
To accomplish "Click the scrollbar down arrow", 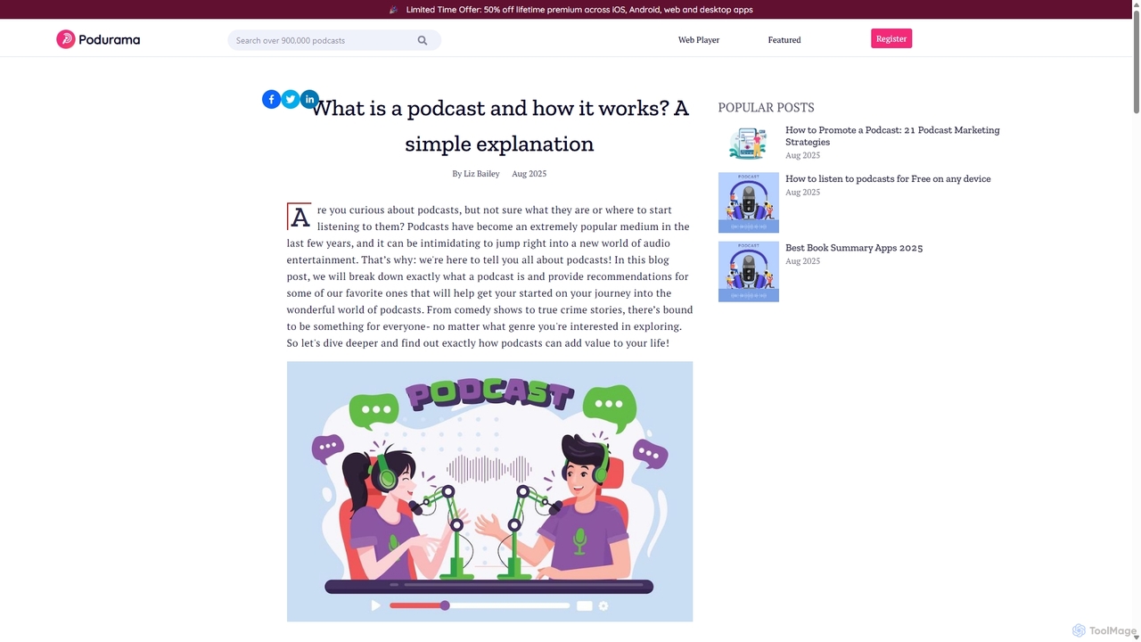I will click(x=1136, y=637).
